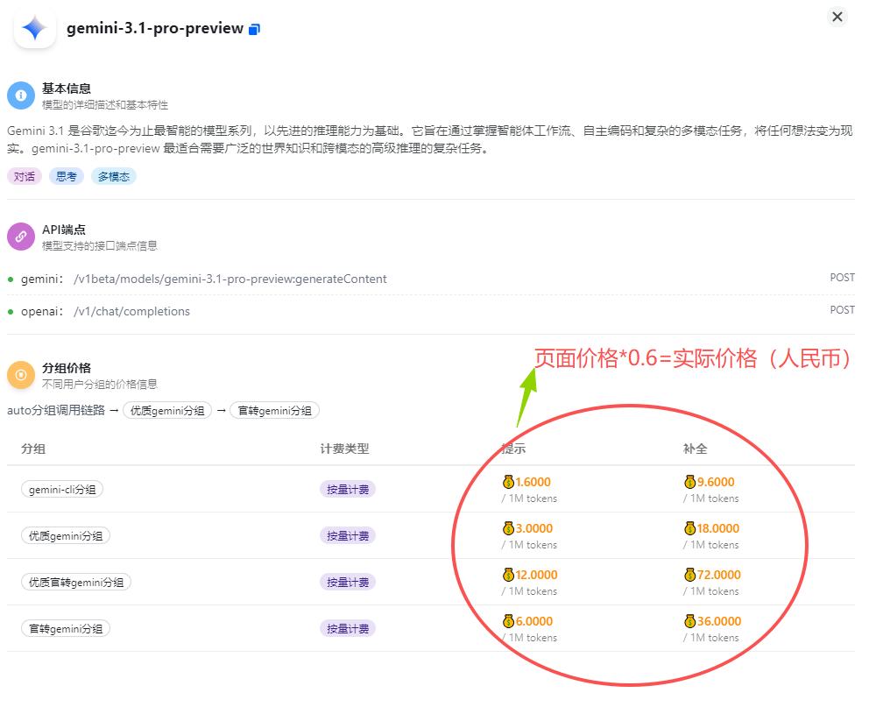
Task: Select the 多模态 tag
Action: pyautogui.click(x=114, y=177)
